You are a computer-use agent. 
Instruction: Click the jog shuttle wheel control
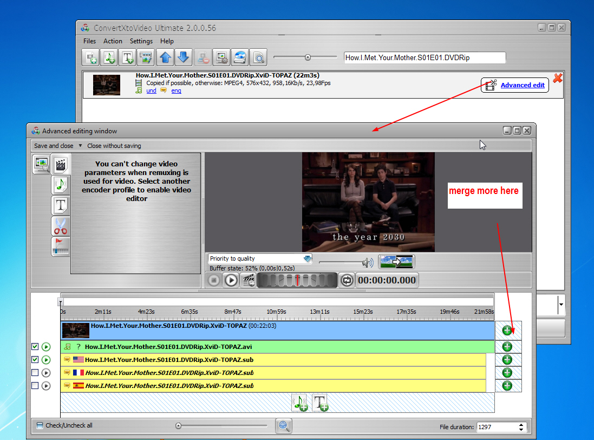pyautogui.click(x=297, y=280)
